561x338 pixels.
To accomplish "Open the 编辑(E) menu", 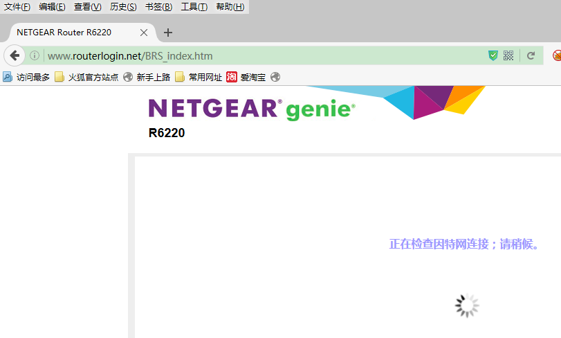I will (53, 7).
